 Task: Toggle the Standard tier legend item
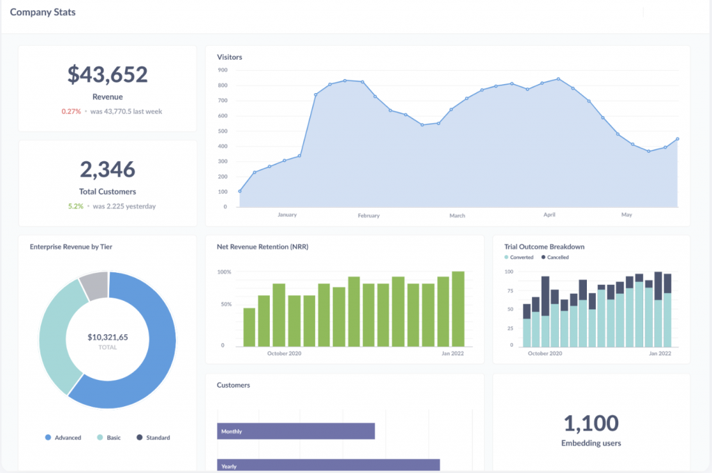click(153, 438)
